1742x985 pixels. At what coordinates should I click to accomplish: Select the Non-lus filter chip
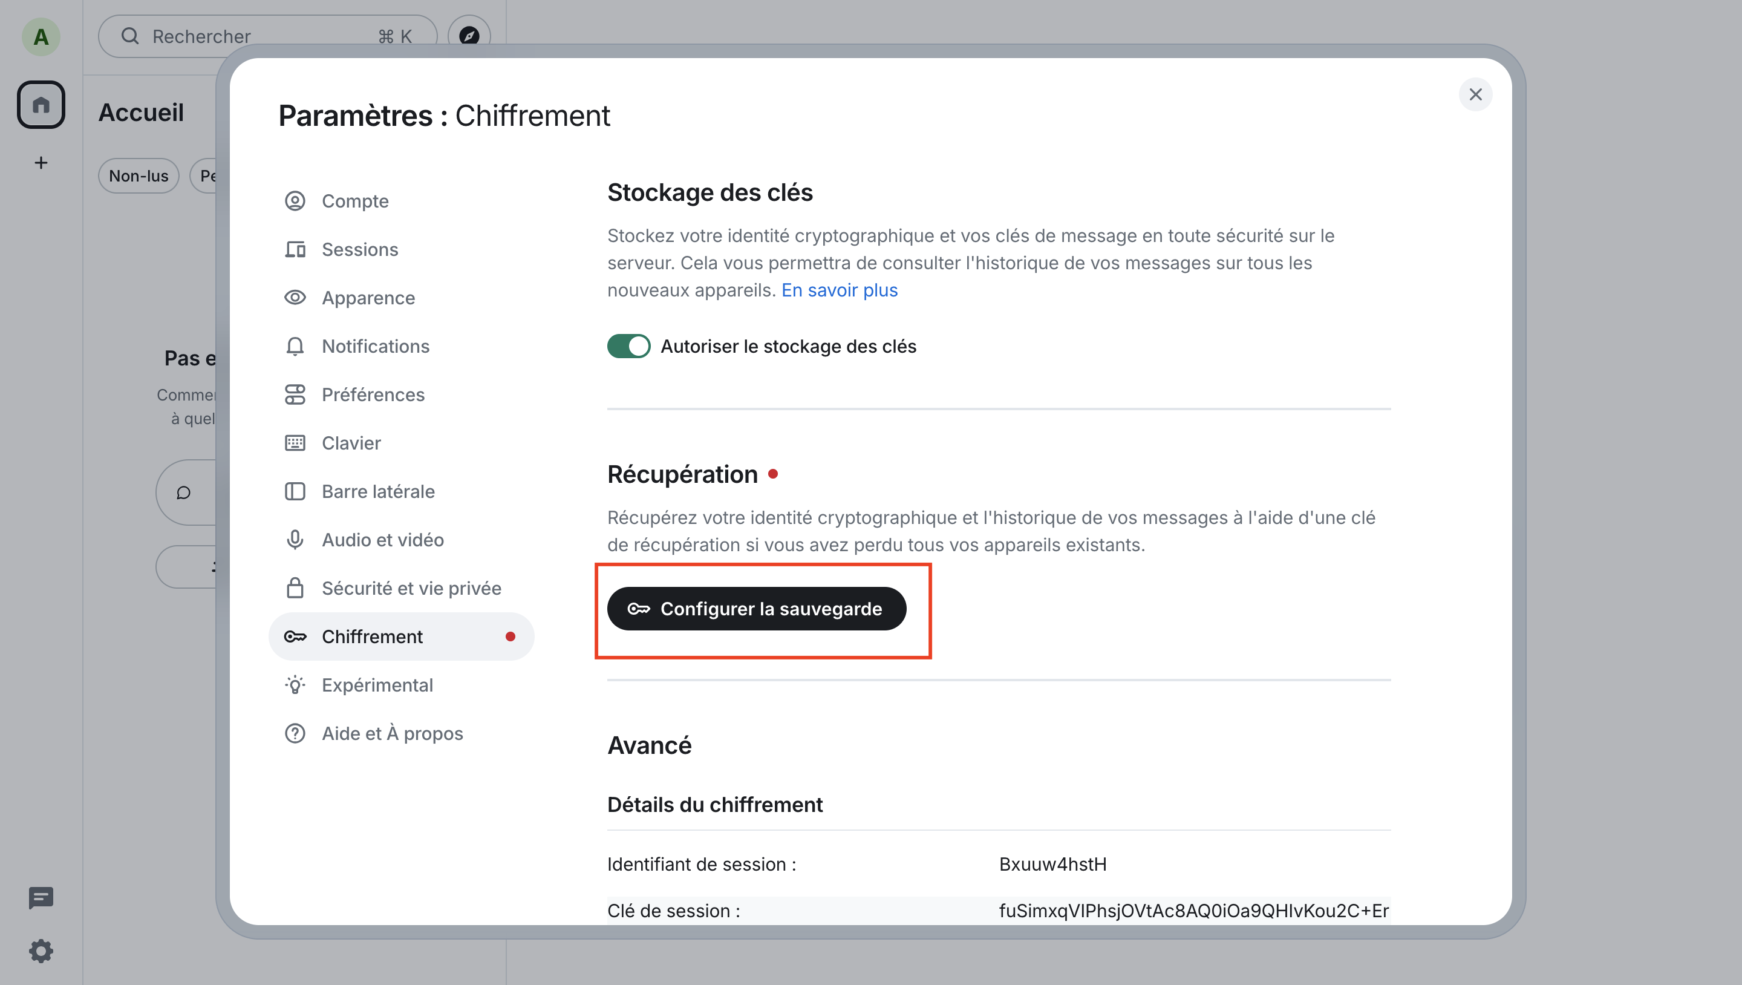point(139,176)
